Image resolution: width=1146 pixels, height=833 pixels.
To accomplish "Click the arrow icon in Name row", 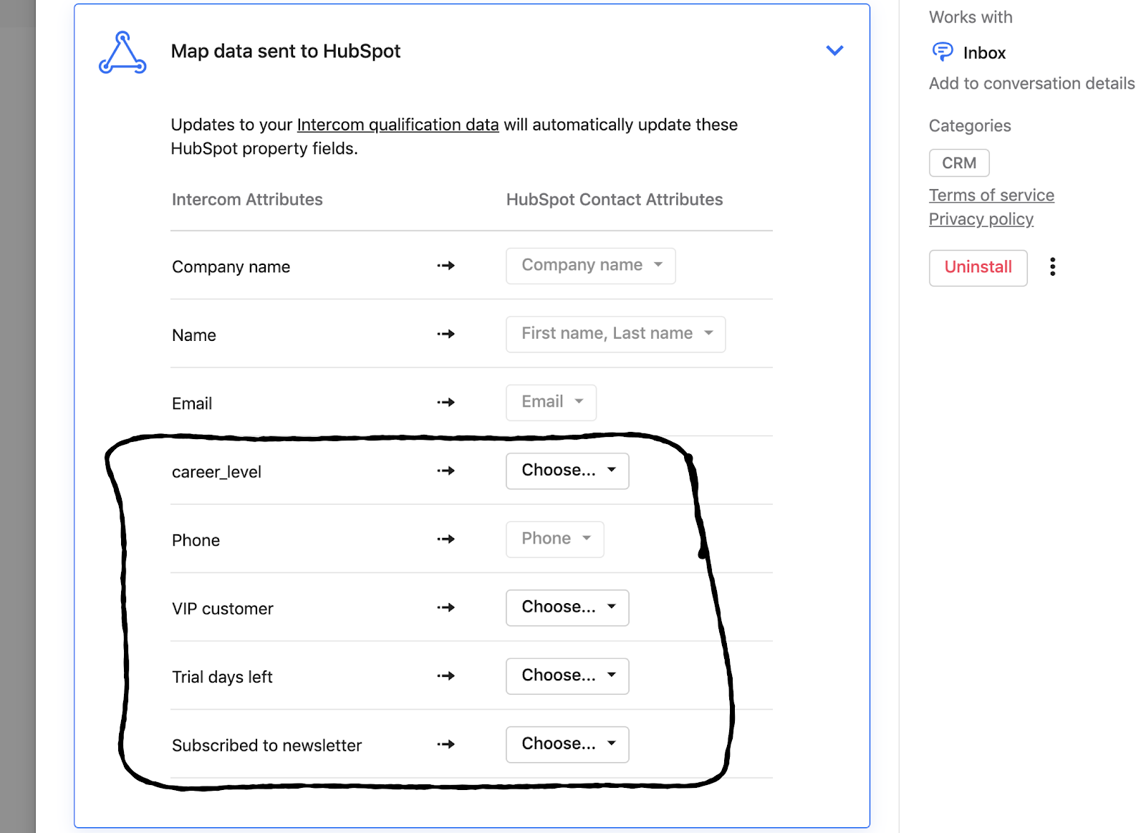I will 446,334.
